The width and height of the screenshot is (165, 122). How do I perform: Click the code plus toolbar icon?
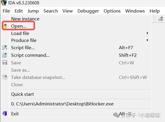(161, 19)
